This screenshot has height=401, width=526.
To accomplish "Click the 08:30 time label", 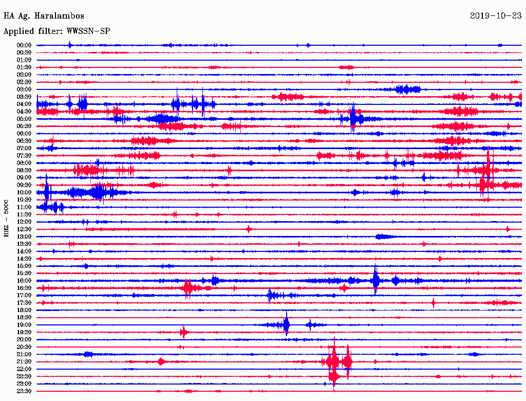I will pyautogui.click(x=24, y=170).
